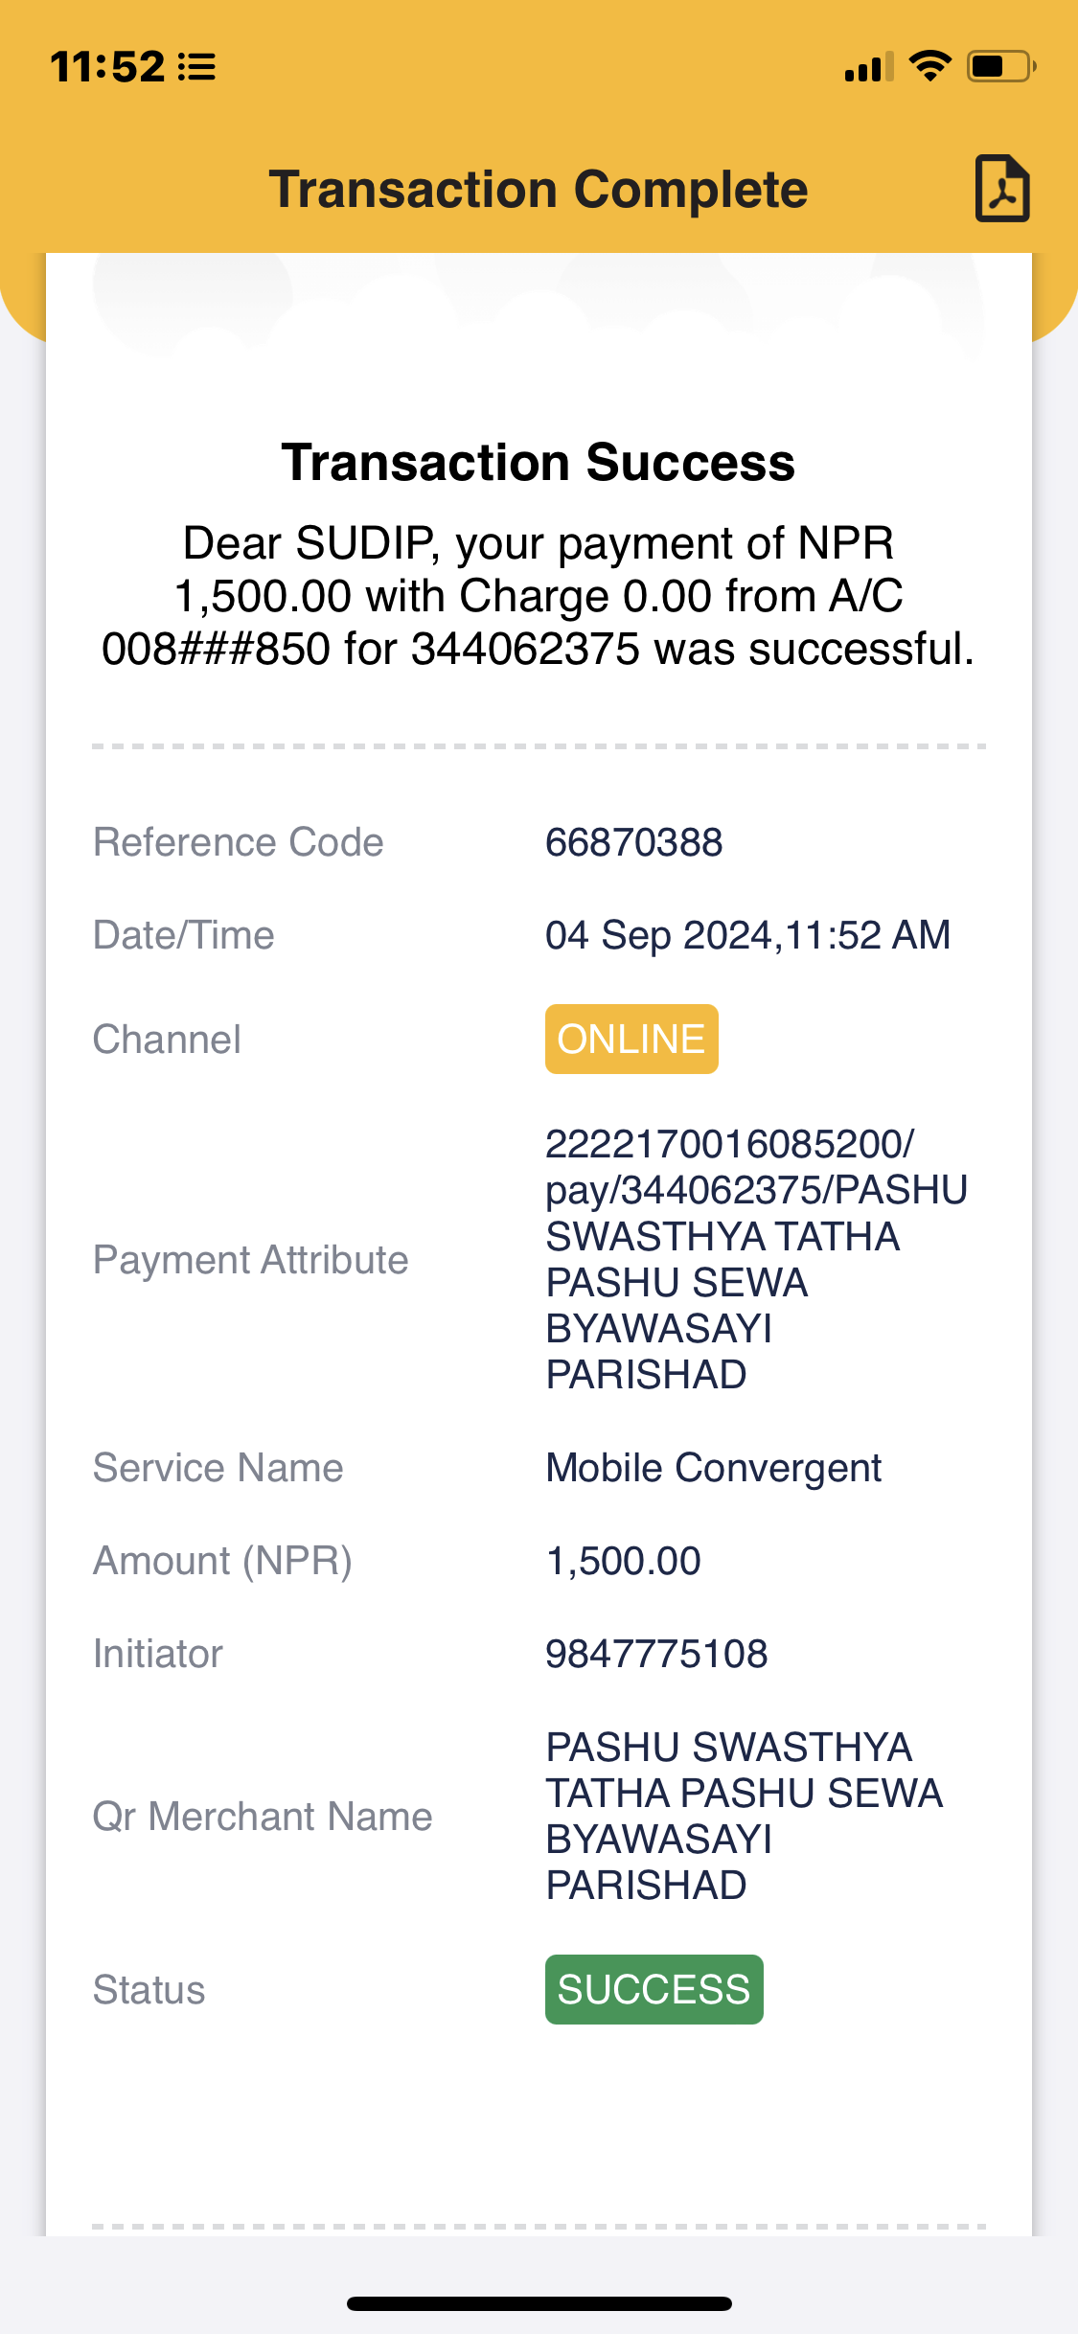The image size is (1078, 2334).
Task: Select reference code 66870388
Action: [634, 843]
